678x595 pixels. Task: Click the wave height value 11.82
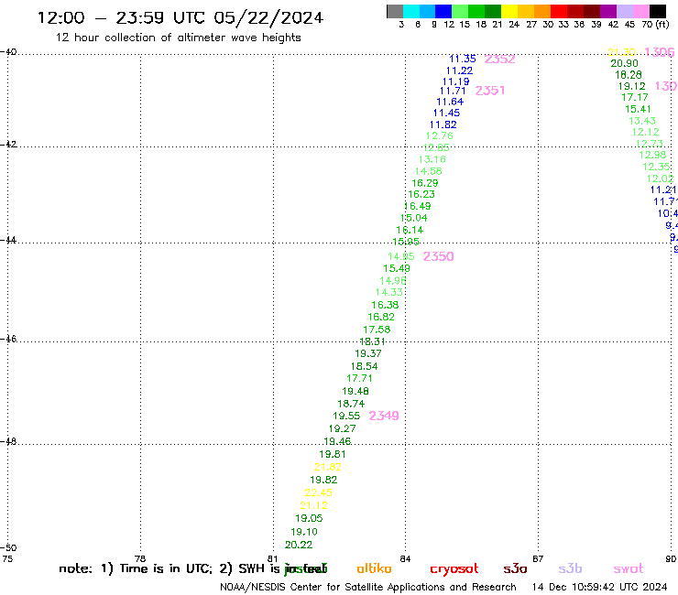point(443,124)
